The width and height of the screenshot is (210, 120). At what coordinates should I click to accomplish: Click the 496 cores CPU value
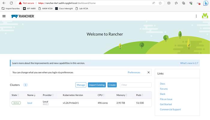[103, 103]
